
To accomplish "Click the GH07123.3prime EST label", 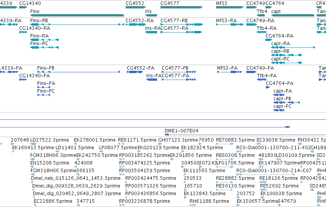I will pos(178,140).
